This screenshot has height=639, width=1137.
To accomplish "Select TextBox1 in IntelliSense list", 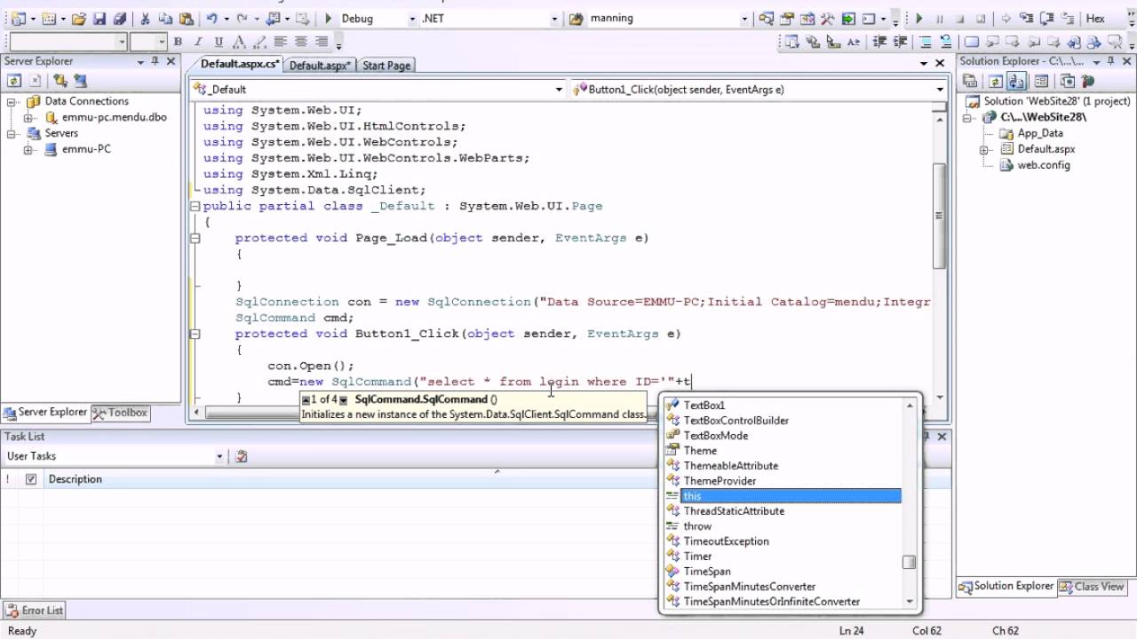I will [704, 406].
